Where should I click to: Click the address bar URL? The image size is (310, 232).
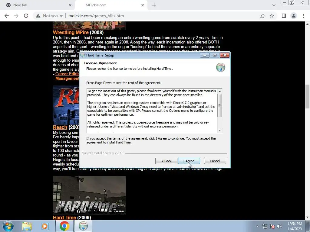[x=96, y=16]
